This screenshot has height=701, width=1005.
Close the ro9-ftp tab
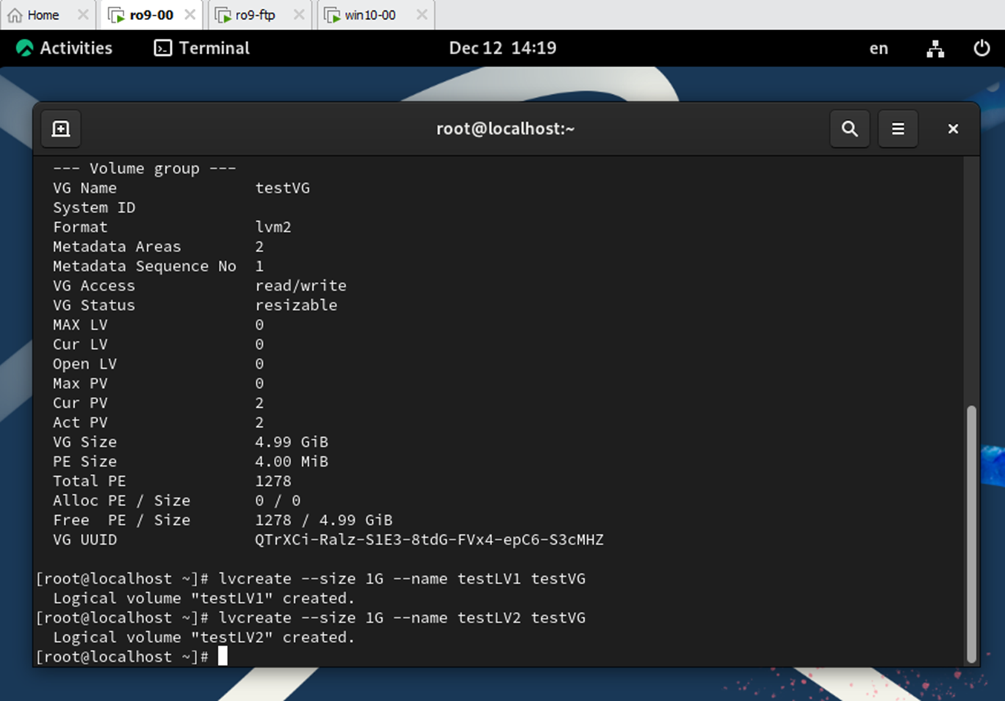tap(298, 15)
